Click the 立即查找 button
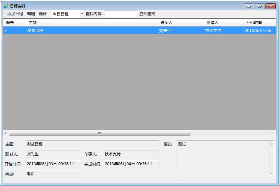Viewport: 279px width, 186px height. [147, 14]
